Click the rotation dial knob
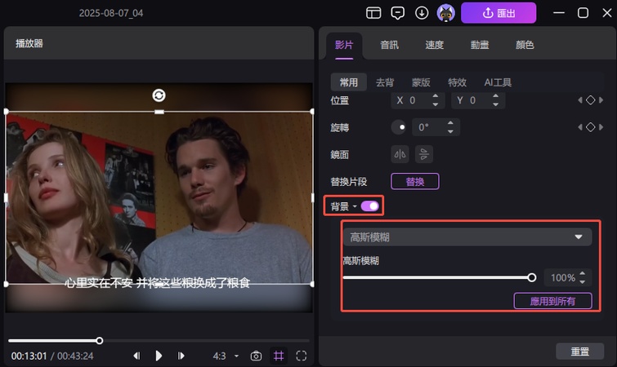The width and height of the screenshot is (617, 367). pos(399,127)
